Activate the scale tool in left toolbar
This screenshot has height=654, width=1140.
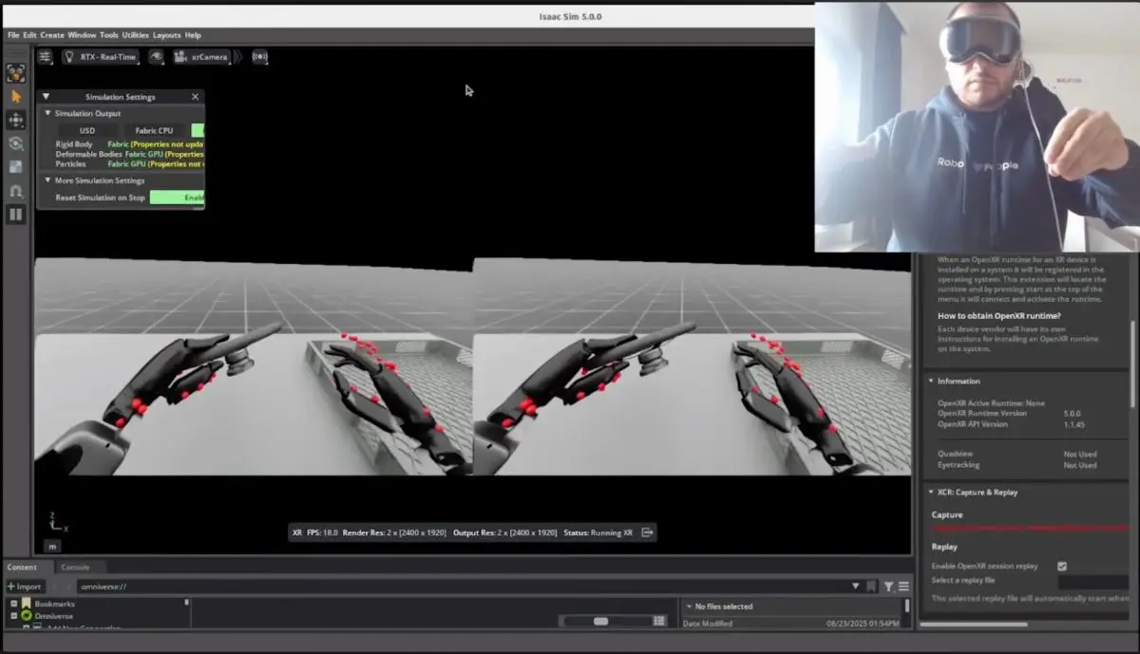pos(16,167)
